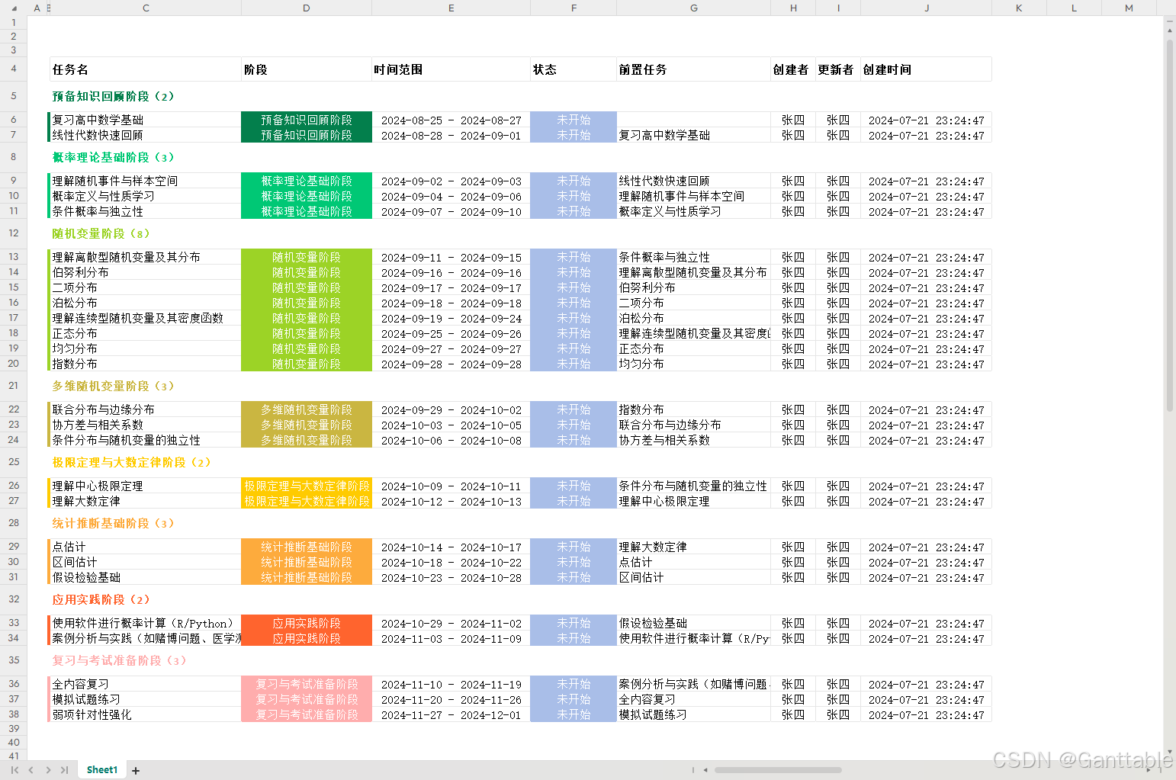Viewport: 1176px width, 780px height.
Task: Click the 前置任务 header cell
Action: coord(693,69)
